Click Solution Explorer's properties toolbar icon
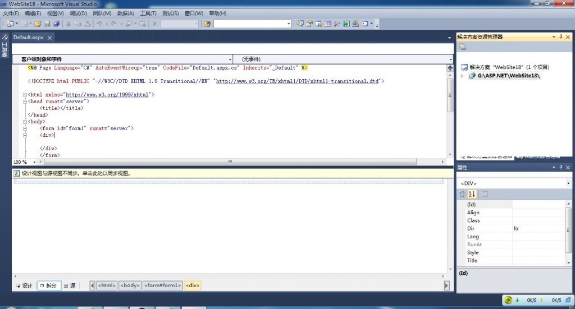Image resolution: width=575 pixels, height=309 pixels. (x=463, y=47)
